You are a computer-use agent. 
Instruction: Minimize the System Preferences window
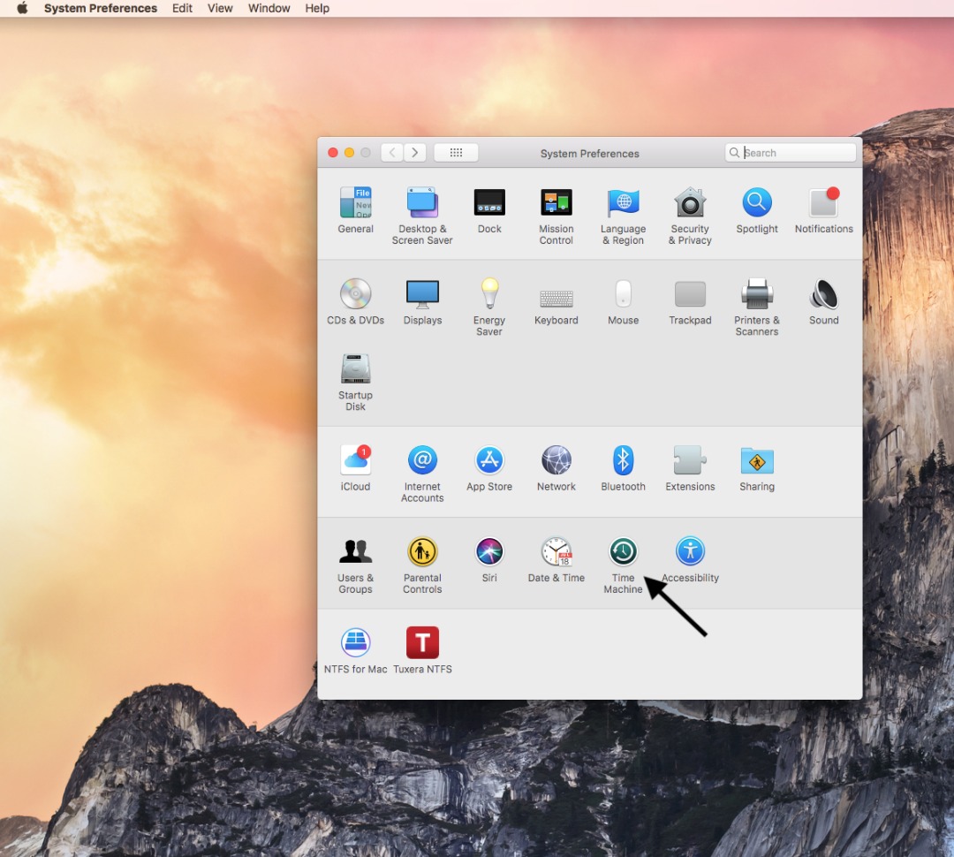(x=349, y=153)
